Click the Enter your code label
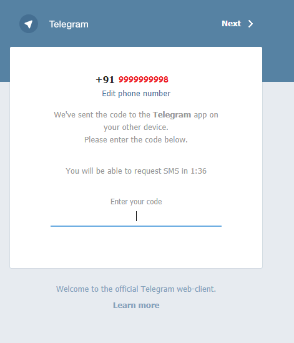 pos(136,201)
